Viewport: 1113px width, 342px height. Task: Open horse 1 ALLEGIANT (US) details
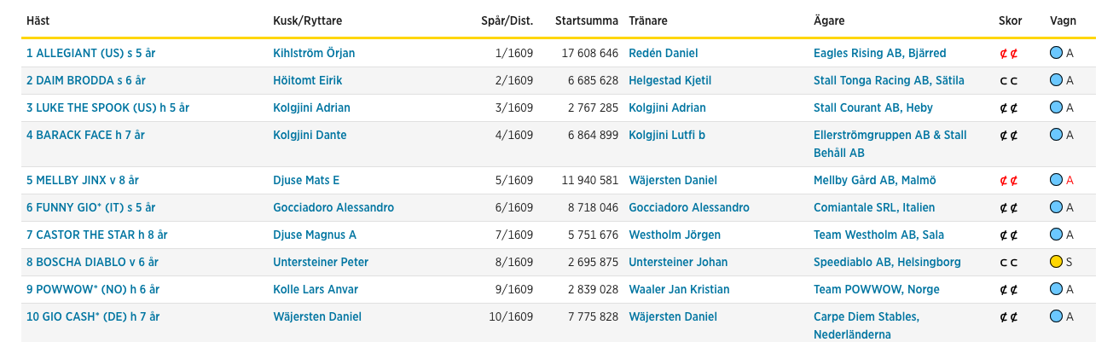[x=90, y=53]
